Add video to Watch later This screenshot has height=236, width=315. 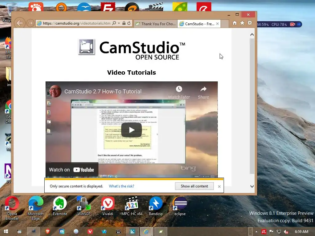(x=179, y=92)
